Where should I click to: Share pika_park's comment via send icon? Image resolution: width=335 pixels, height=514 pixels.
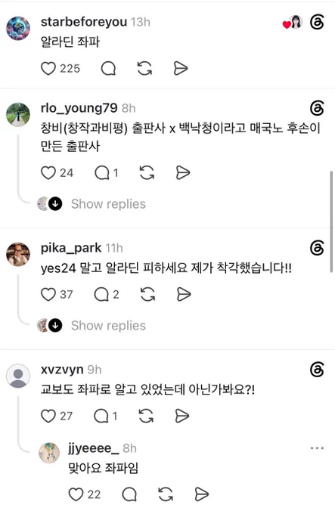click(184, 294)
